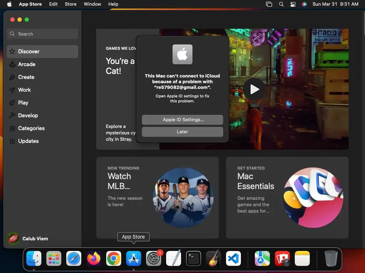This screenshot has height=273, width=365.
Task: Open Trash from the Dock
Action: tap(331, 258)
